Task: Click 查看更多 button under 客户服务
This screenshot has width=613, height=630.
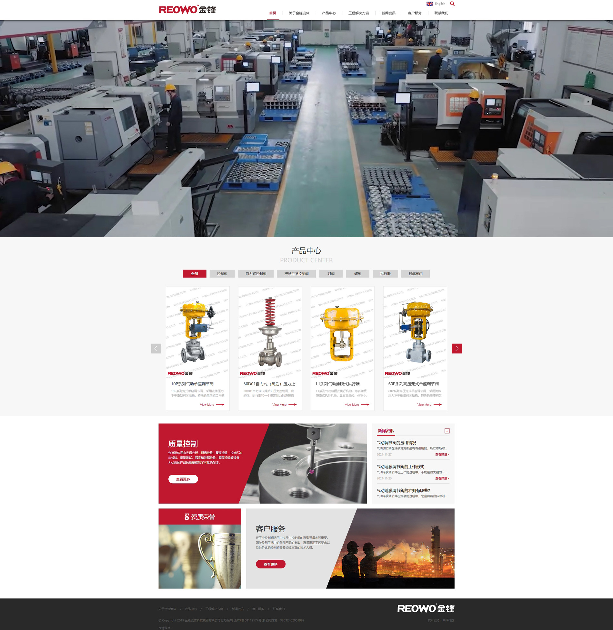Action: (x=270, y=564)
